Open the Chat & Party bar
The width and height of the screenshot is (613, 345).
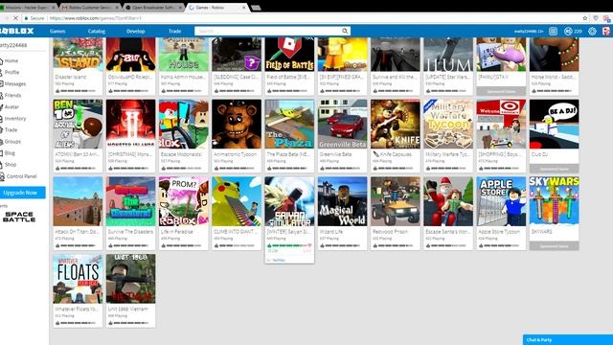(x=568, y=339)
